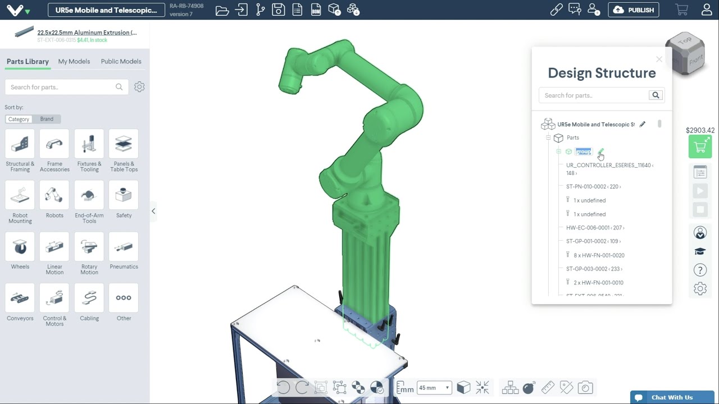Open Conveyors category

click(x=20, y=302)
